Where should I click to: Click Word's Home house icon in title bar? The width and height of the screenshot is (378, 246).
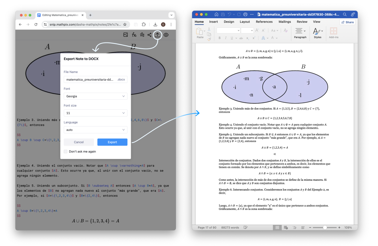point(216,14)
